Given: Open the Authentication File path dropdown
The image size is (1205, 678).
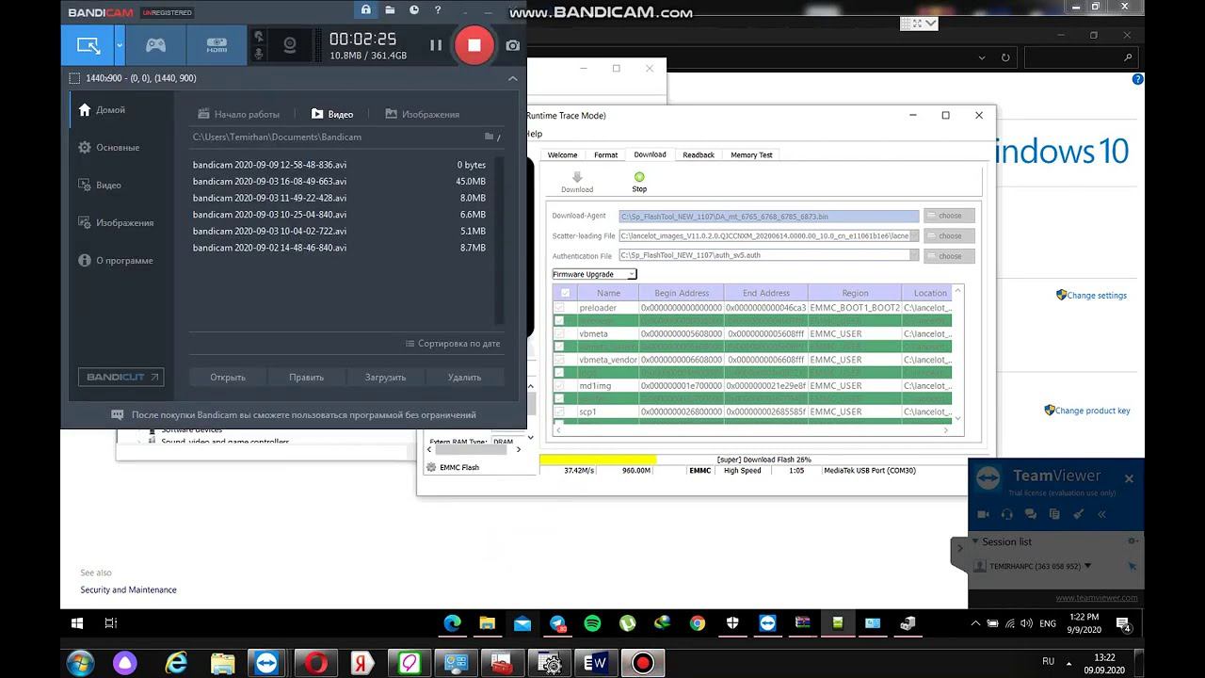Looking at the screenshot, I should [x=913, y=255].
